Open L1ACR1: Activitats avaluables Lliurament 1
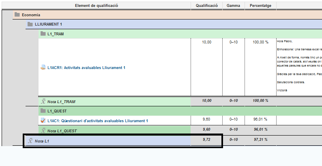This screenshot has height=166, width=322. pos(86,67)
